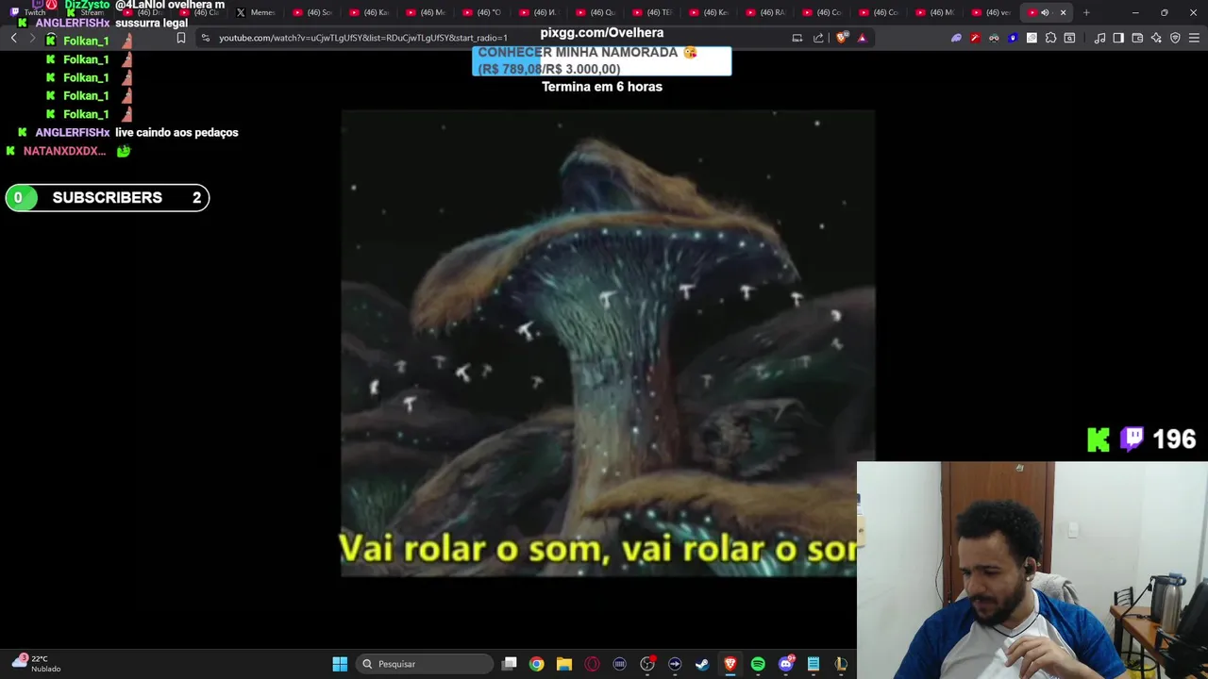Click the 'Termina em 6 horas' text
Image resolution: width=1208 pixels, height=679 pixels.
click(x=602, y=87)
